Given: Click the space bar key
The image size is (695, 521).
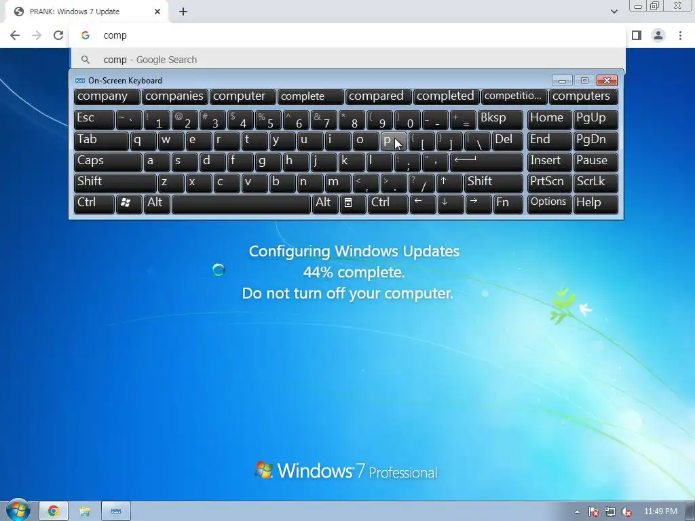Looking at the screenshot, I should (x=241, y=204).
